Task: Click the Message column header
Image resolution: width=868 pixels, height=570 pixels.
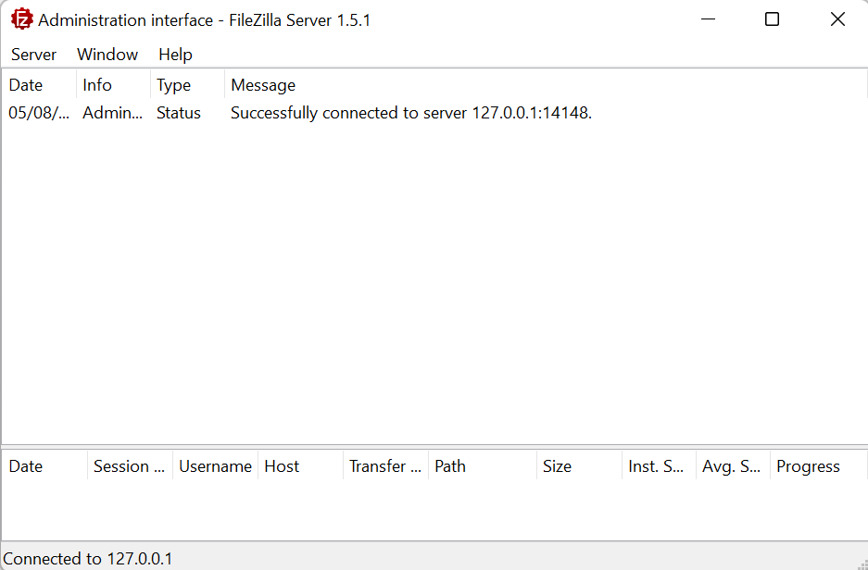Action: point(546,85)
